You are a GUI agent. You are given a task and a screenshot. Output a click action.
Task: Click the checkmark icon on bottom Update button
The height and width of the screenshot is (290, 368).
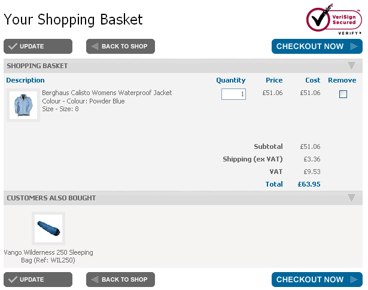coord(13,279)
